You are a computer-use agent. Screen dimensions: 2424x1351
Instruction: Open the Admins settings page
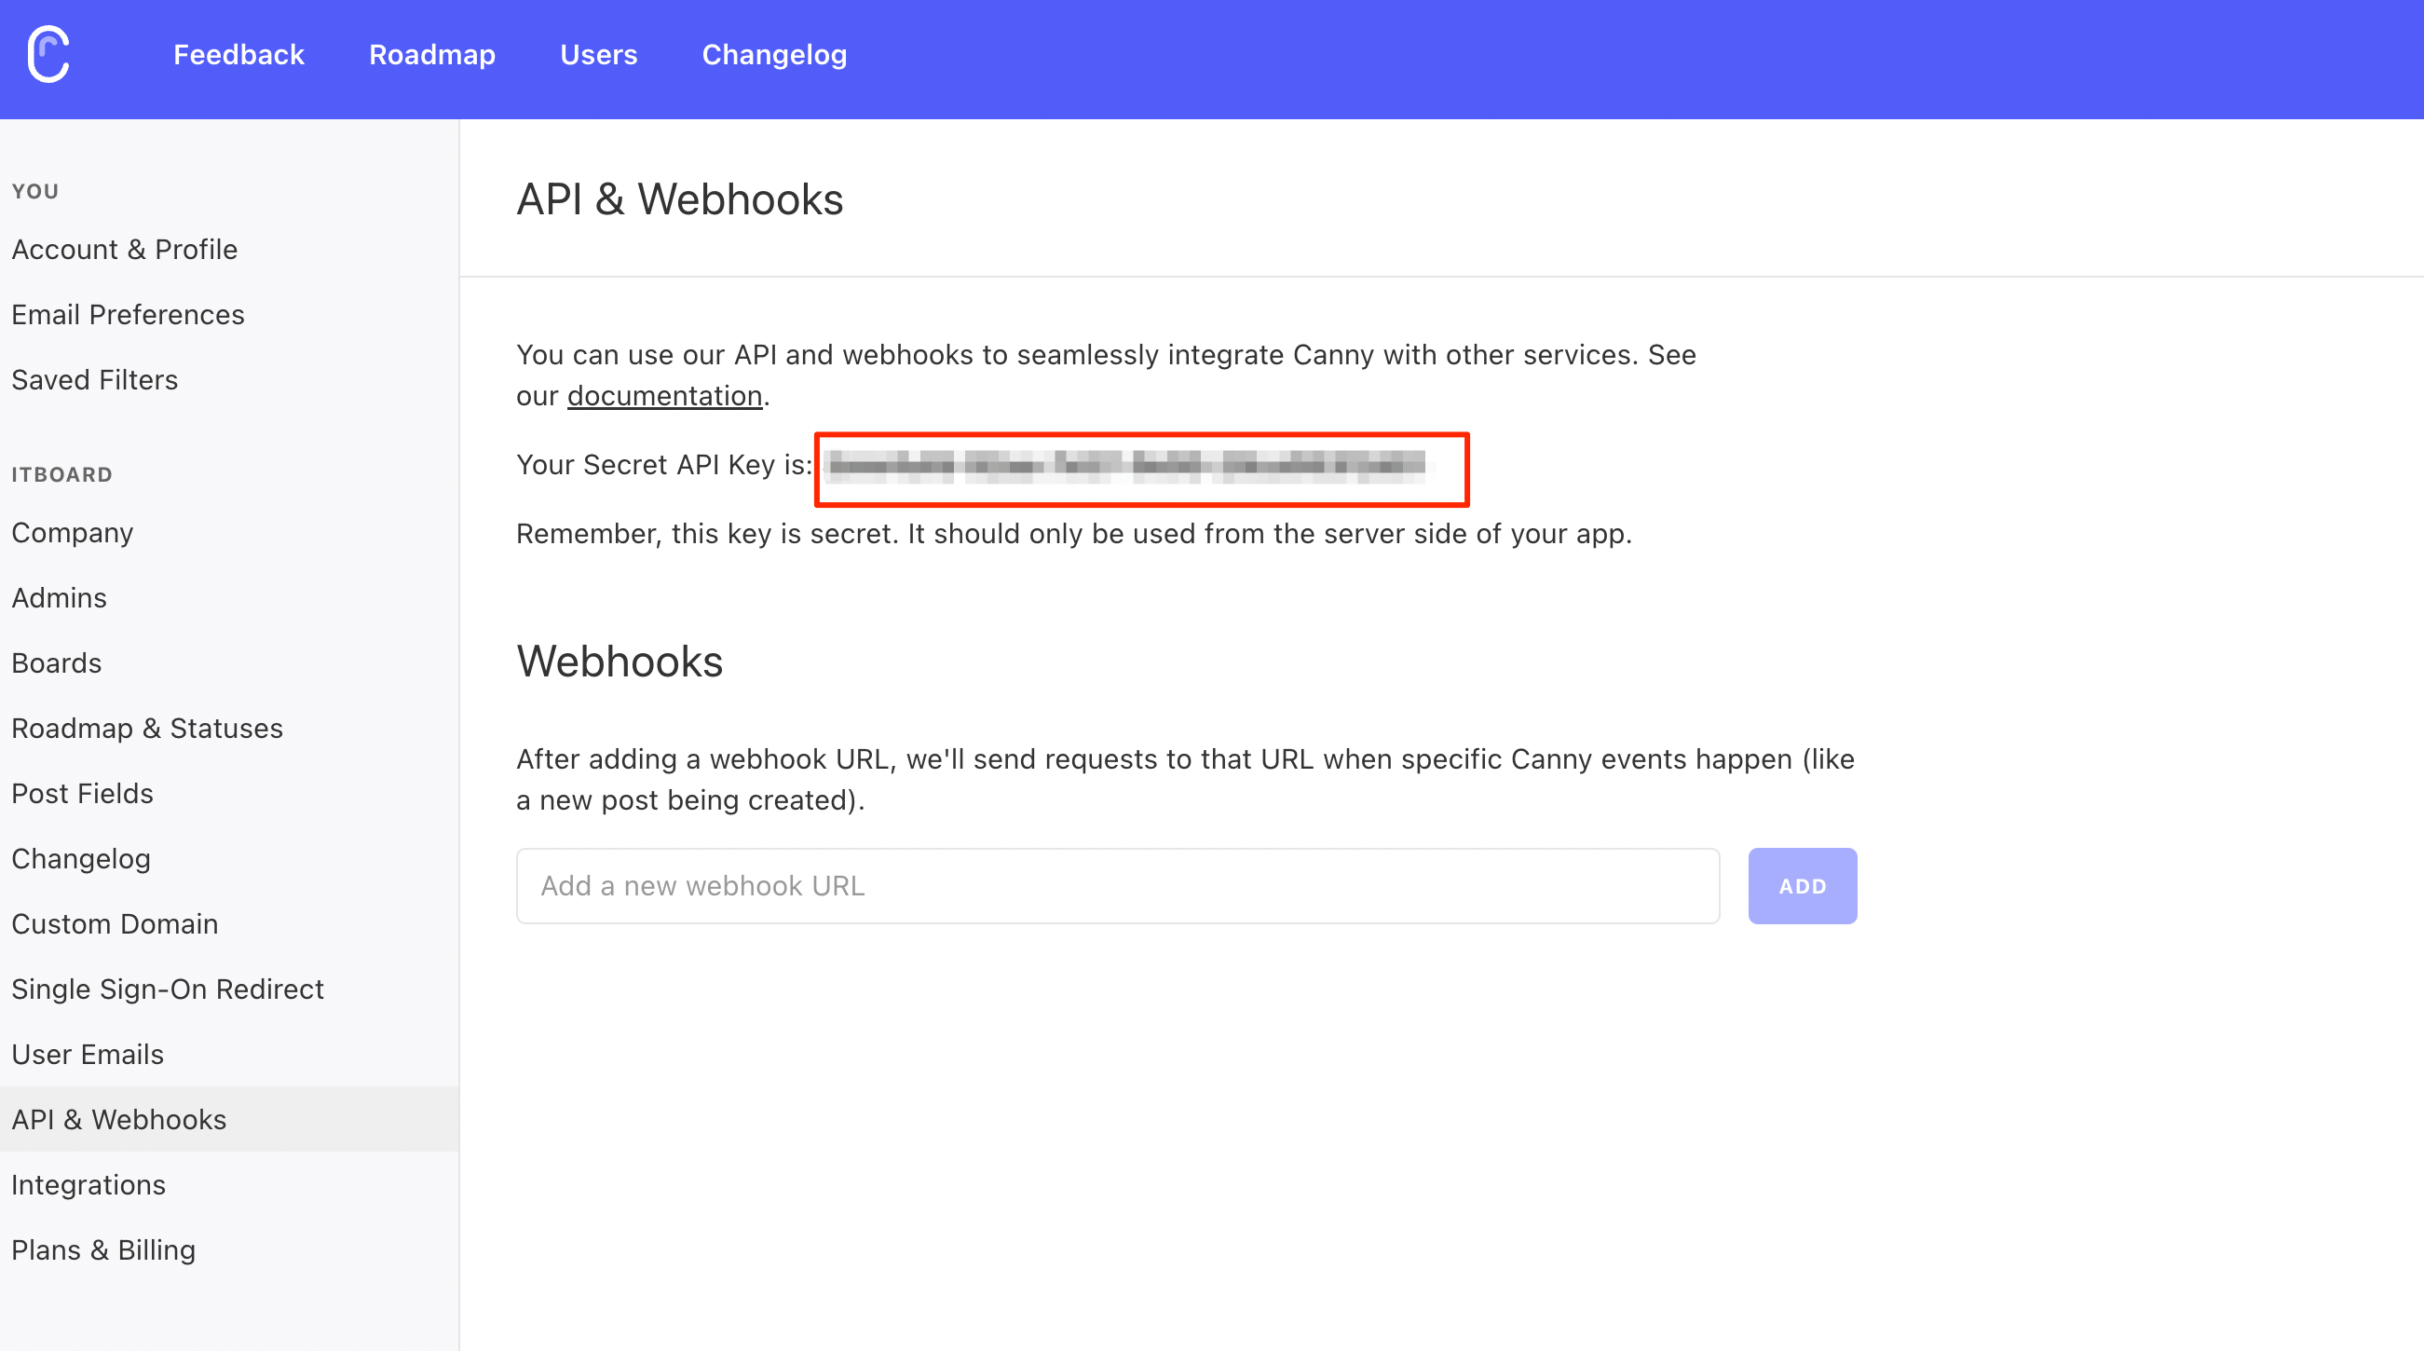click(x=60, y=597)
